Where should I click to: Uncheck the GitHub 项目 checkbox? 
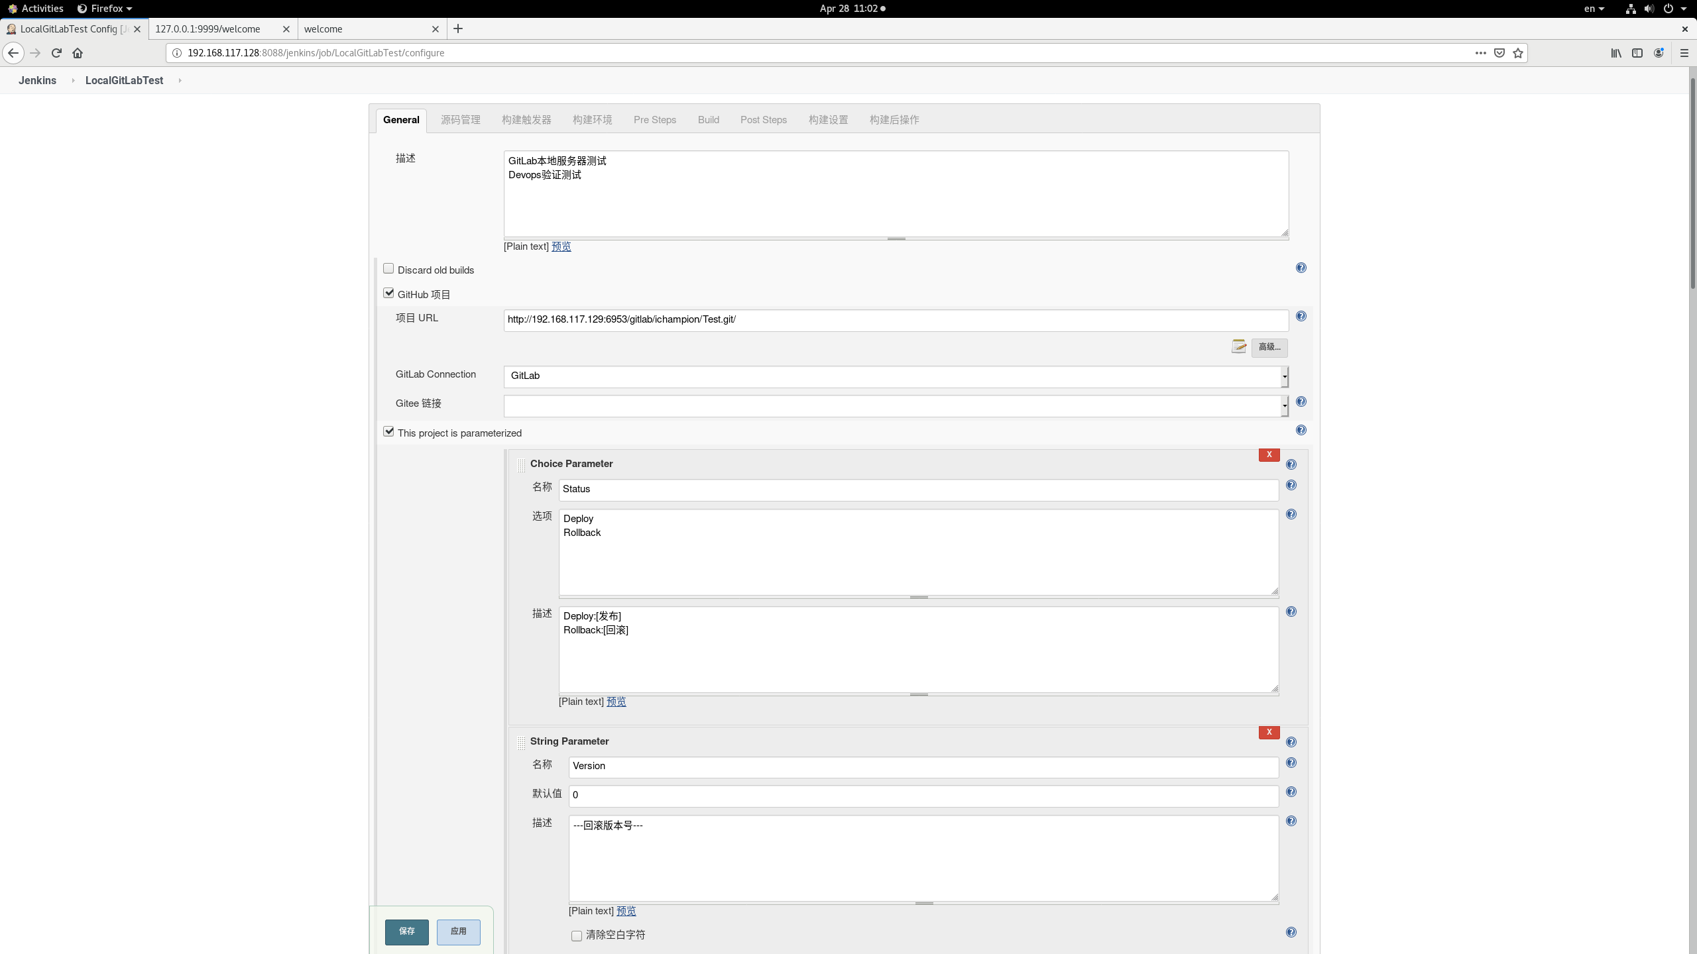(388, 292)
